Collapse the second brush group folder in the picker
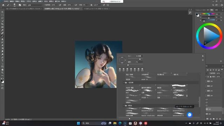Image resolution: width=224 pixels, height=126 pixels. (x=124, y=106)
